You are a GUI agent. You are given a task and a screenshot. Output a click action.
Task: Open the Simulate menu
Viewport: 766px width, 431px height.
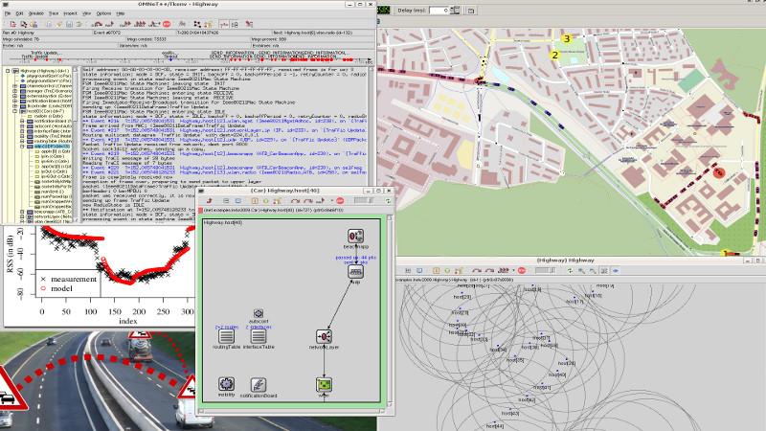click(36, 13)
